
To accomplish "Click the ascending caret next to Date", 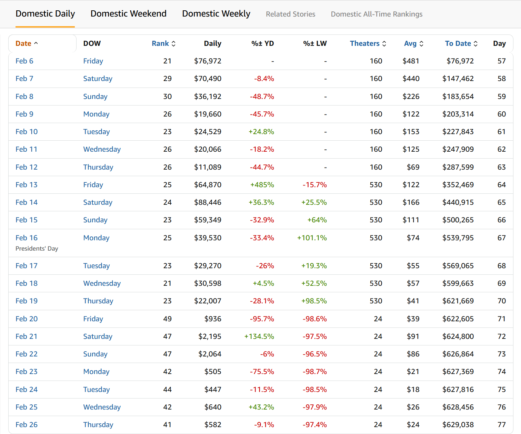I will tap(36, 43).
